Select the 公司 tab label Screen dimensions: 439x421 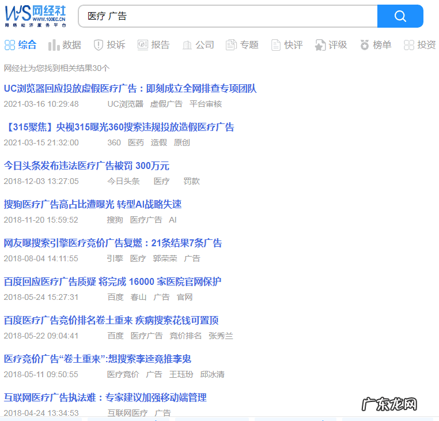tap(205, 45)
